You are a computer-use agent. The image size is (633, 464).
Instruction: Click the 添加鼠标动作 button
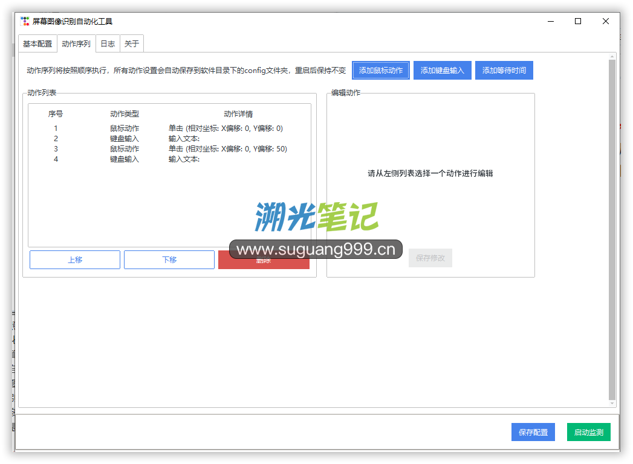381,71
